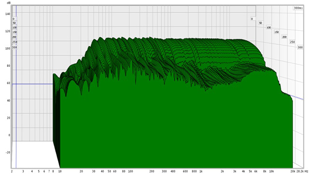Click the 10k frequency axis label
This screenshot has height=178, width=317.
271,171
